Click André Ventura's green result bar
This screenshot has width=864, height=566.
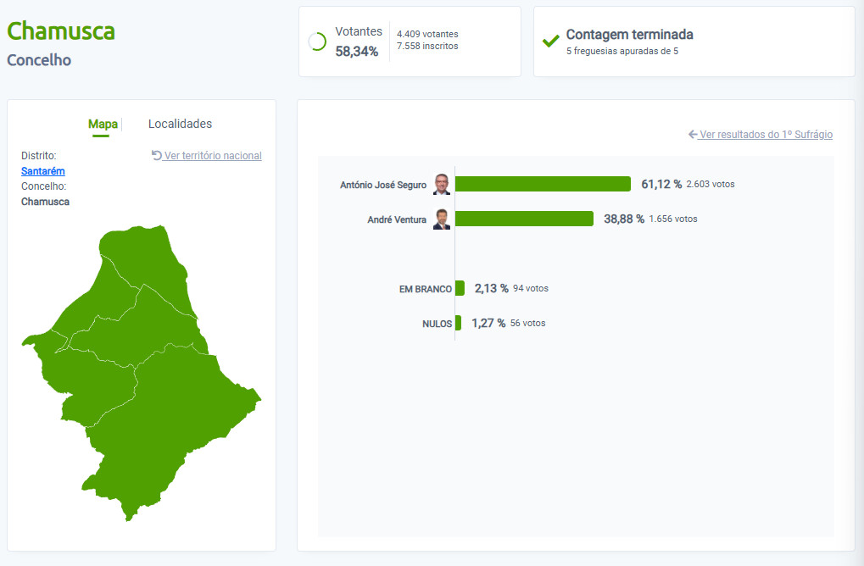click(524, 219)
